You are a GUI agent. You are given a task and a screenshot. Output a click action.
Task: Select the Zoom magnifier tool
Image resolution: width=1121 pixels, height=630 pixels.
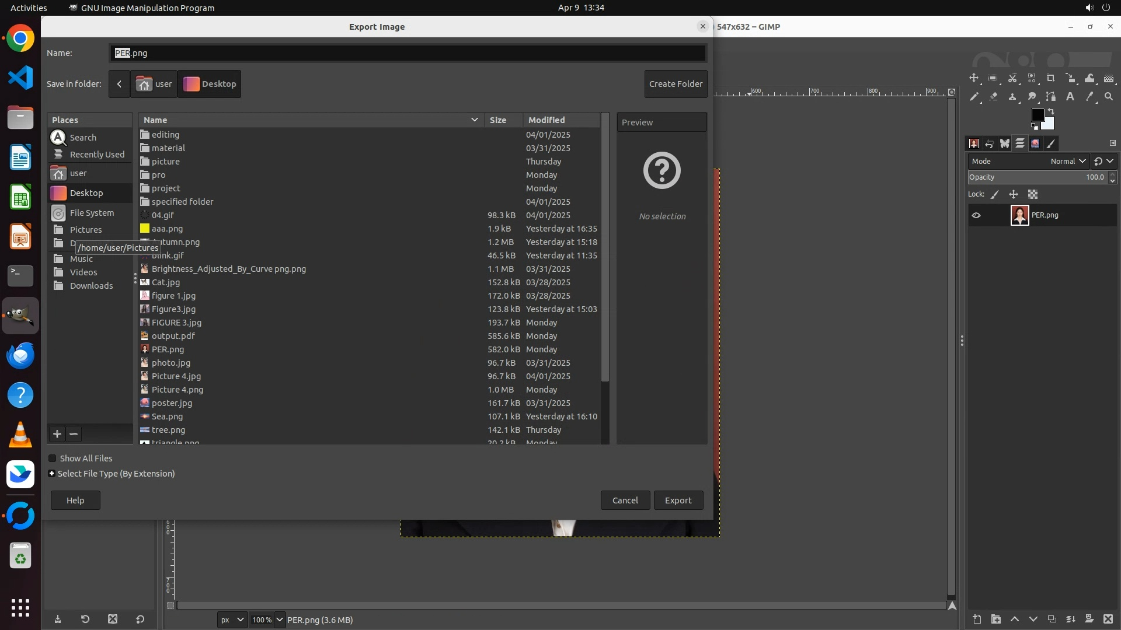pos(1109,97)
